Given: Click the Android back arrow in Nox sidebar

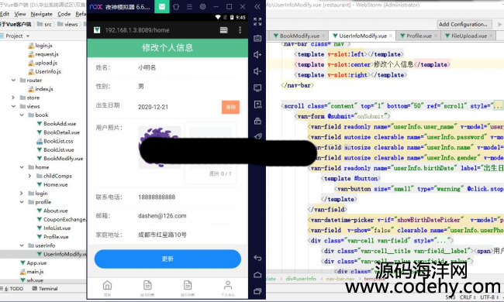Looking at the screenshot, I should click(257, 258).
